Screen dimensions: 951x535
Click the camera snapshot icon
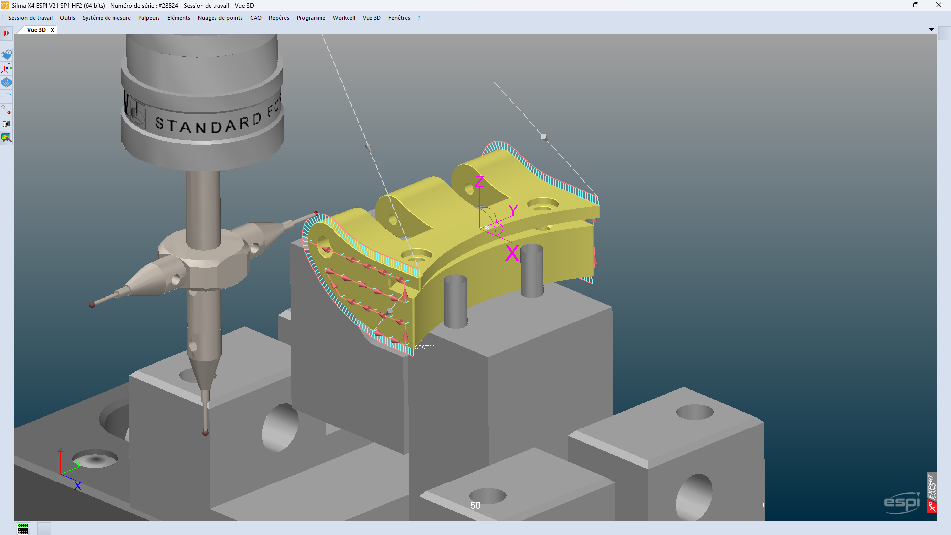click(x=6, y=124)
